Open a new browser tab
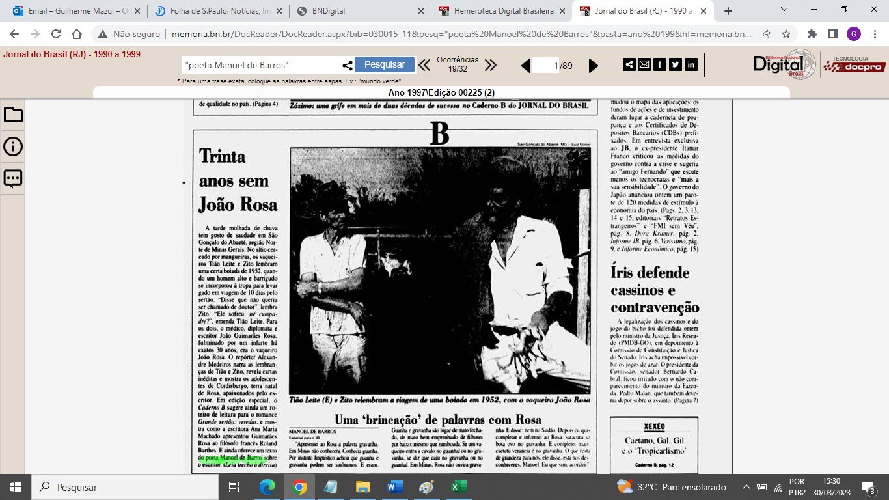Image resolution: width=889 pixels, height=500 pixels. pyautogui.click(x=728, y=11)
